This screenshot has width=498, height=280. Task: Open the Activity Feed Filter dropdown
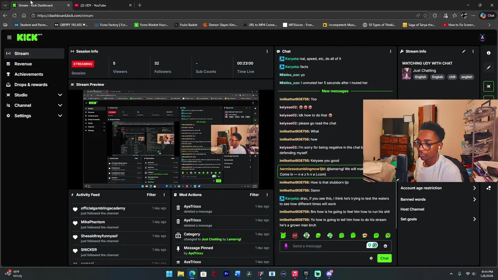point(151,195)
